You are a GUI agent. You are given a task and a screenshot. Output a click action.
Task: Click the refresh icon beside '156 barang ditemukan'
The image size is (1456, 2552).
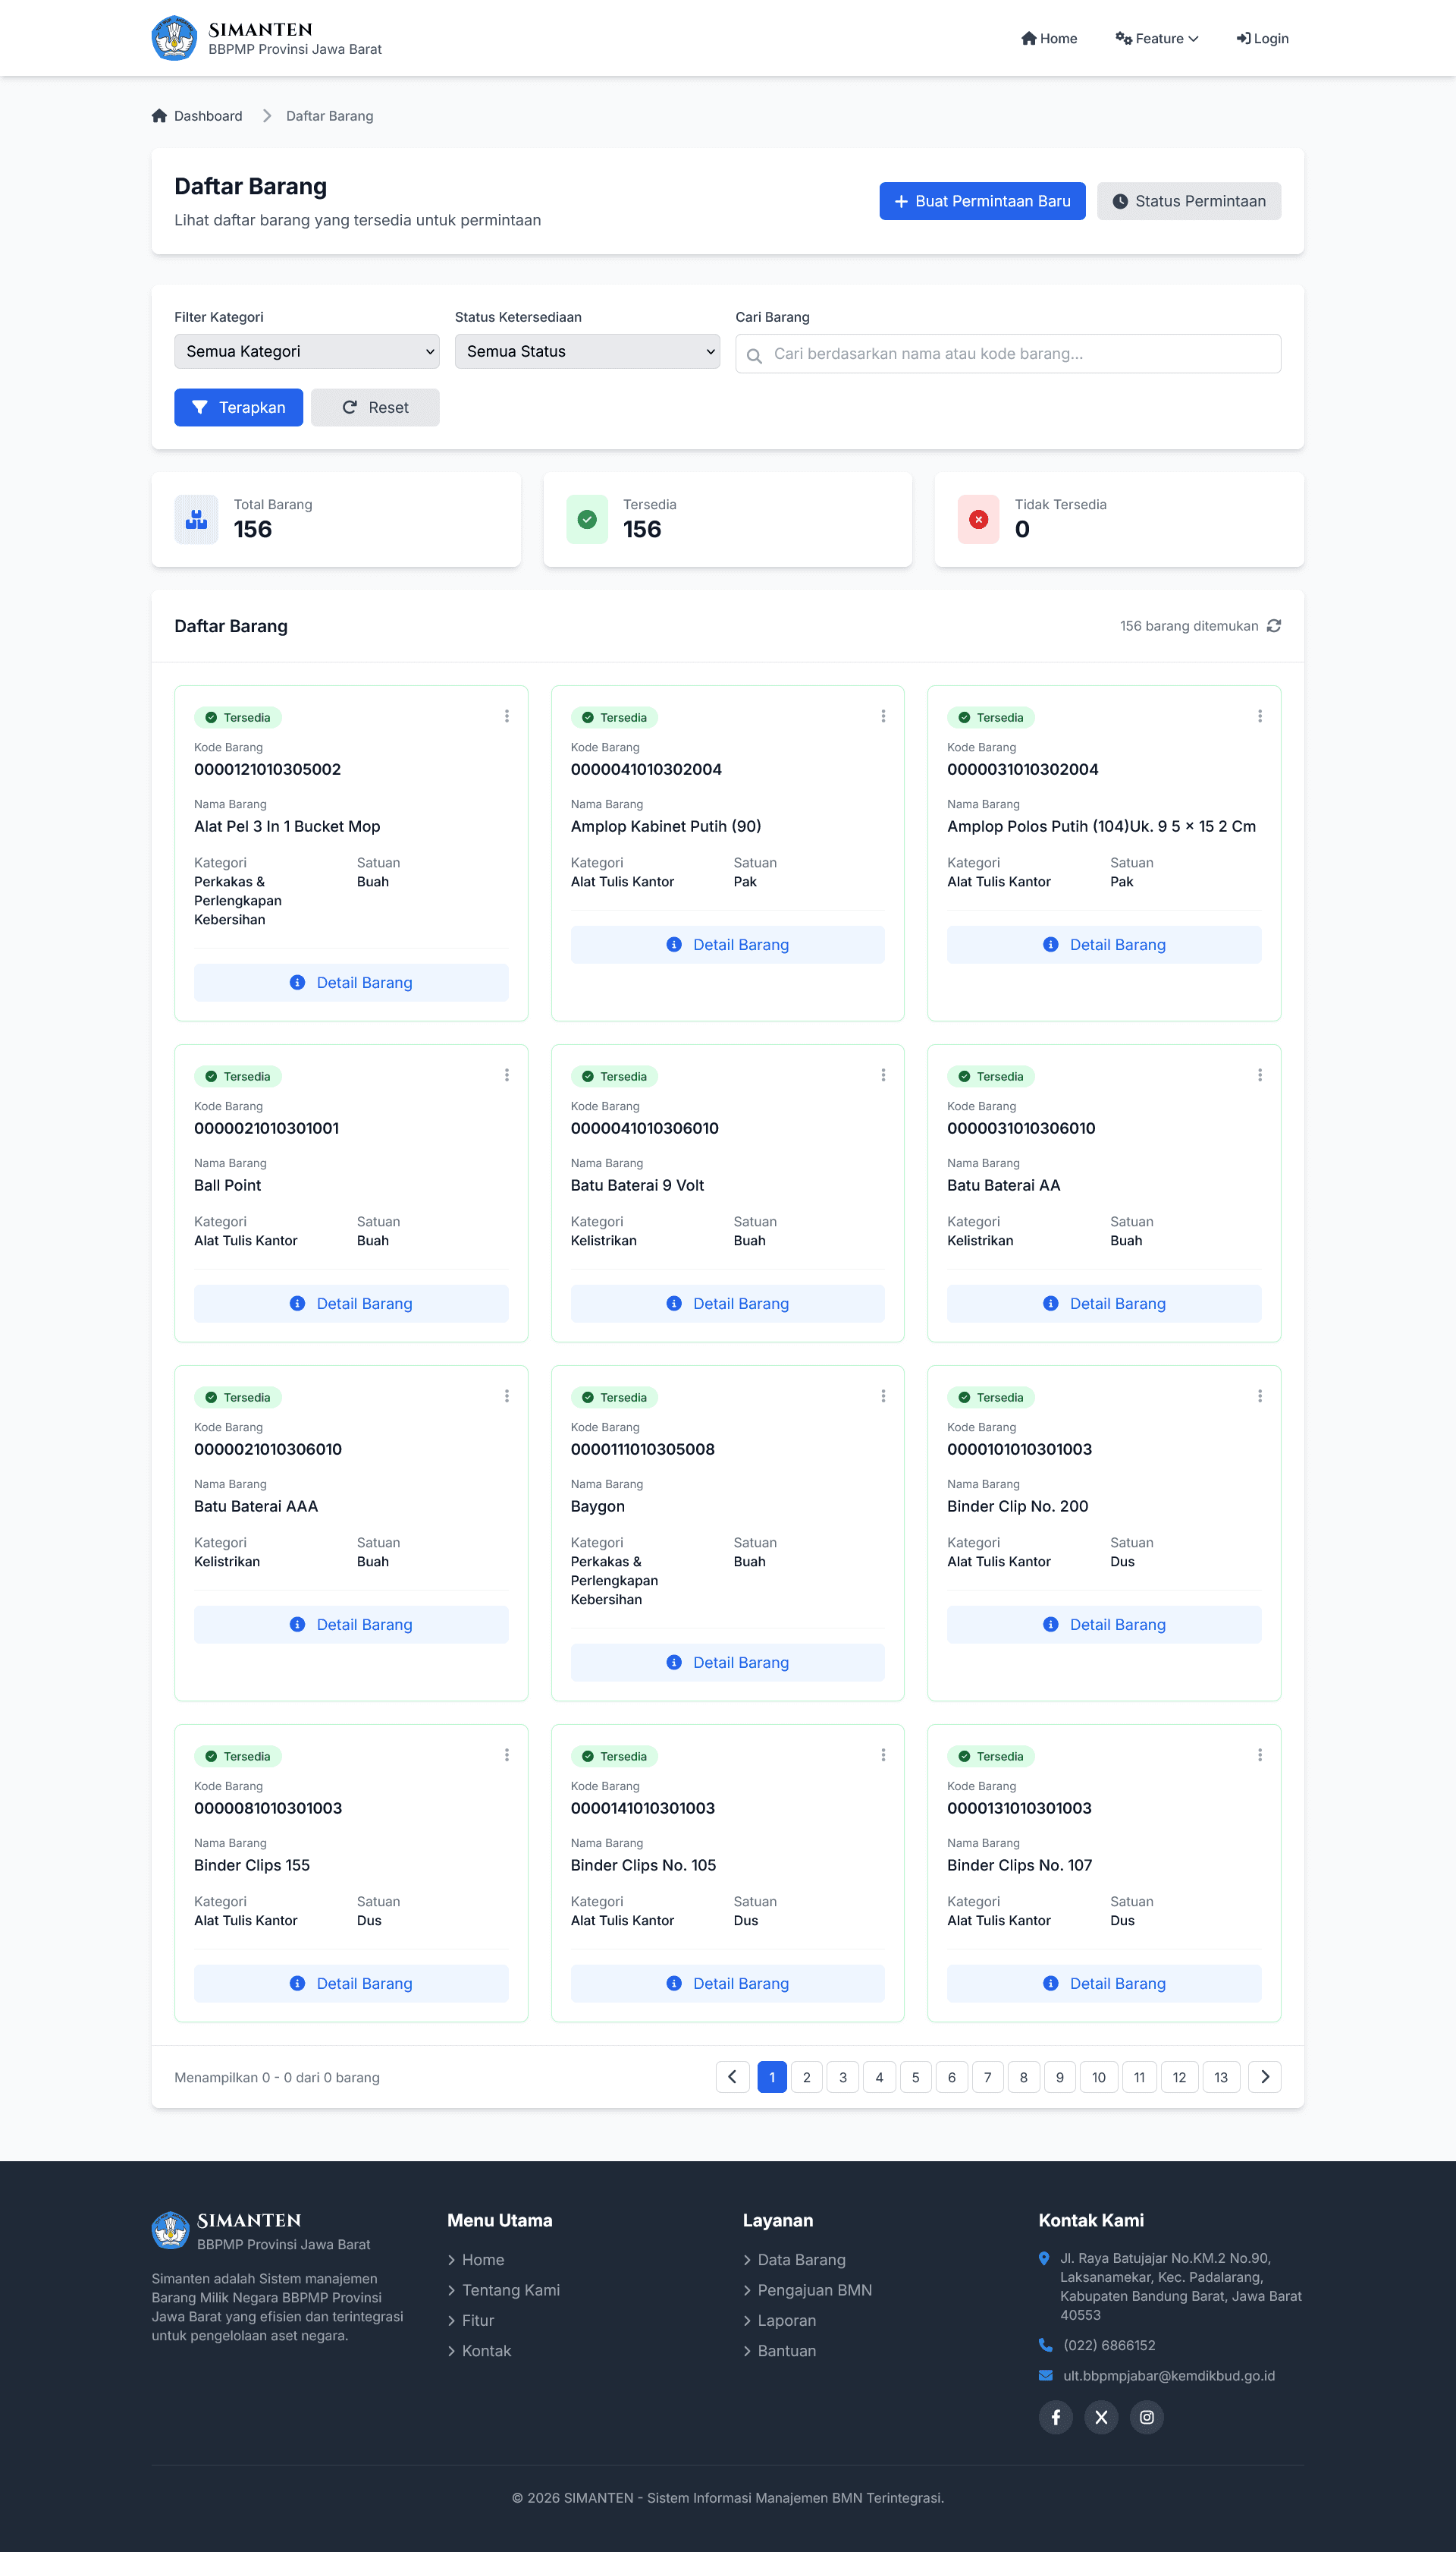pos(1273,625)
